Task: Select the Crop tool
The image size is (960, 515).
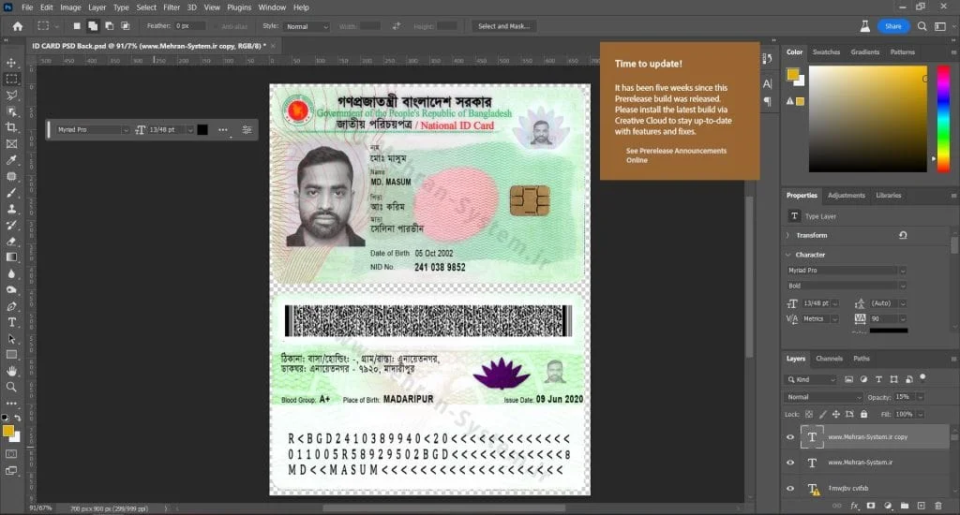Action: coord(11,127)
